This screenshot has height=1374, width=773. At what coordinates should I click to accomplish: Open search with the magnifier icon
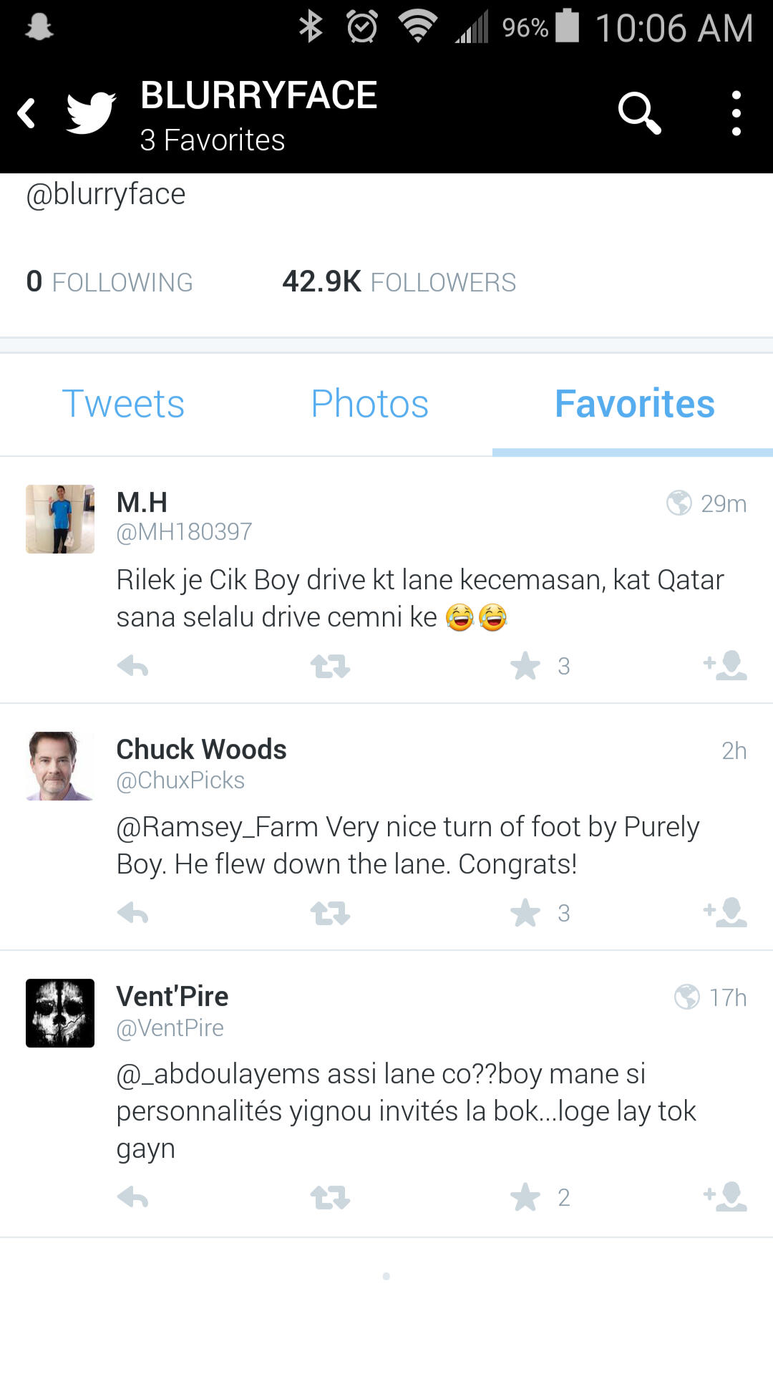point(638,113)
